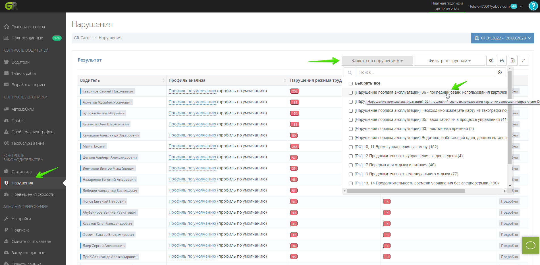The width and height of the screenshot is (540, 265).
Task: Check 03 нестыковка времени option
Action: (x=351, y=129)
